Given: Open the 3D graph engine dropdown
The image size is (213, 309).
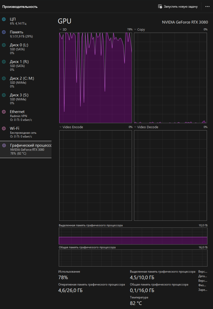Looking at the screenshot, I should tap(60, 30).
